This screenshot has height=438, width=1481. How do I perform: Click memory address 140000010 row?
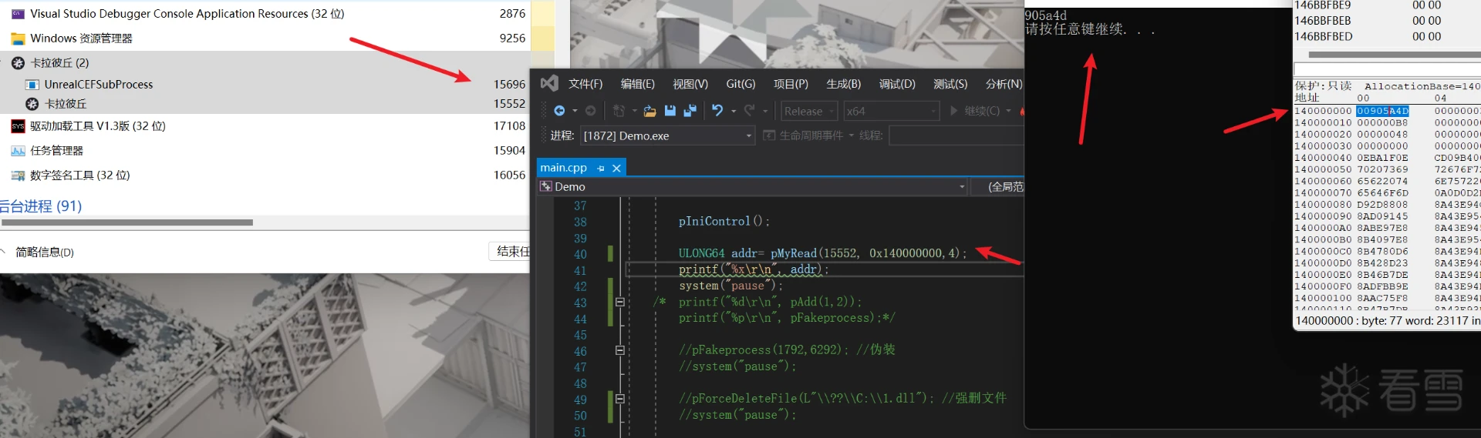[x=1387, y=122]
